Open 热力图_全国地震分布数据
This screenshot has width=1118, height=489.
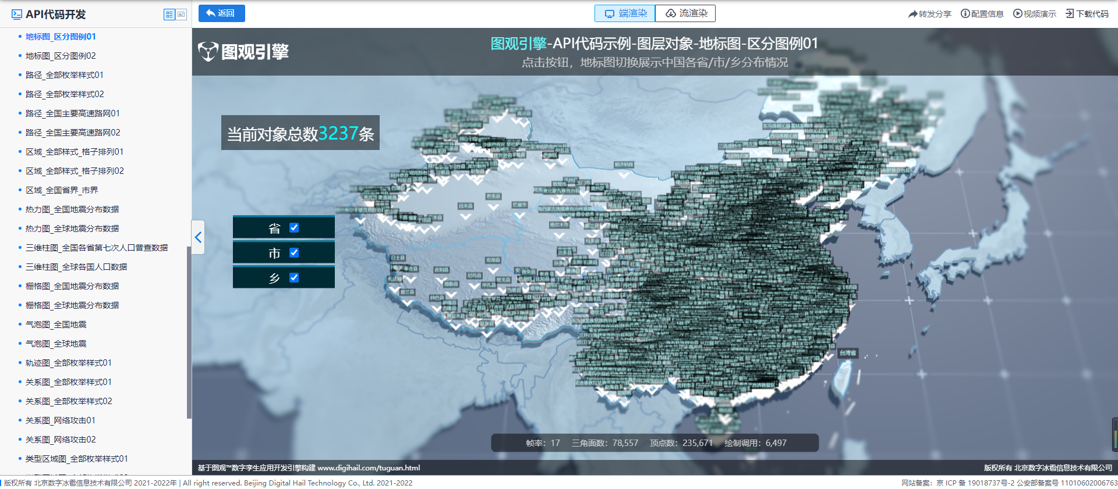pos(72,209)
